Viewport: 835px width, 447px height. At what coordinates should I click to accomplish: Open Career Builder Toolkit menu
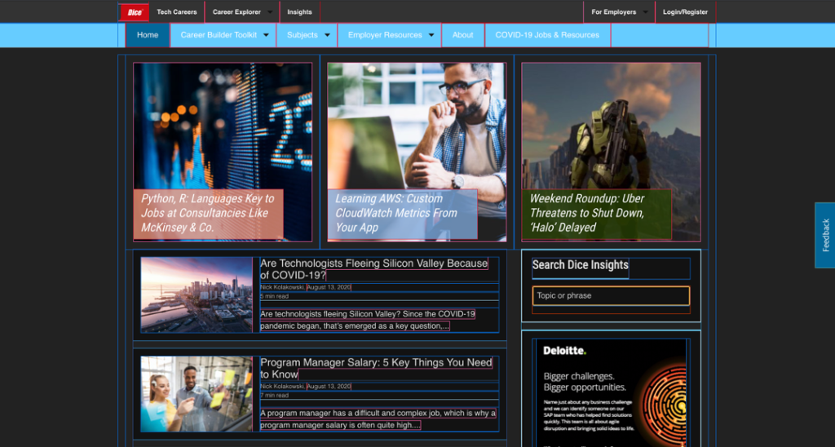click(x=219, y=35)
